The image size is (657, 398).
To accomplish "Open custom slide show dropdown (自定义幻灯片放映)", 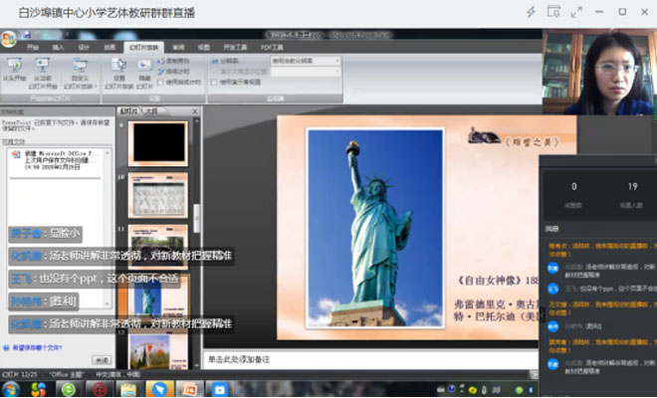I will pos(80,74).
